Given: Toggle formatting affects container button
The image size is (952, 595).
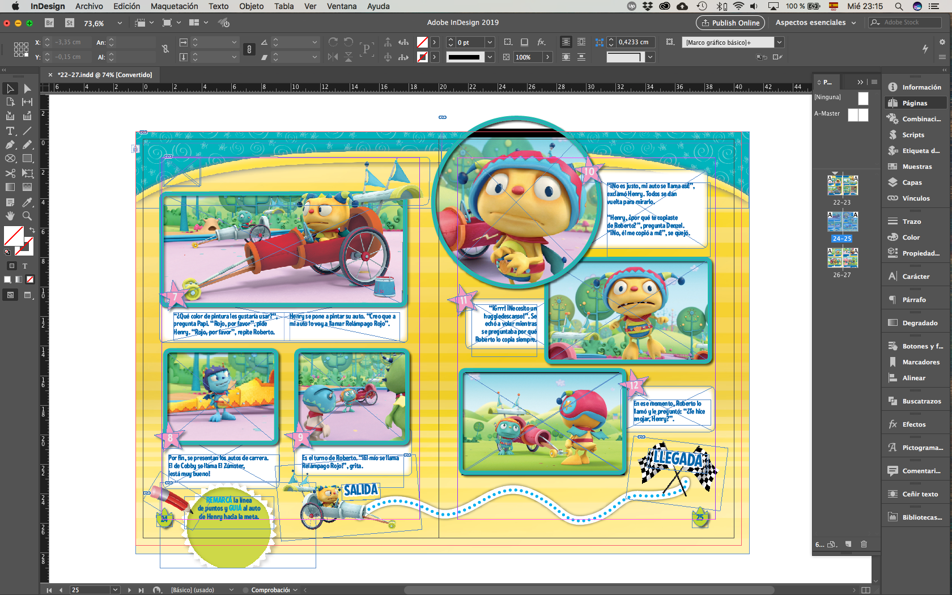Looking at the screenshot, I should 11,266.
